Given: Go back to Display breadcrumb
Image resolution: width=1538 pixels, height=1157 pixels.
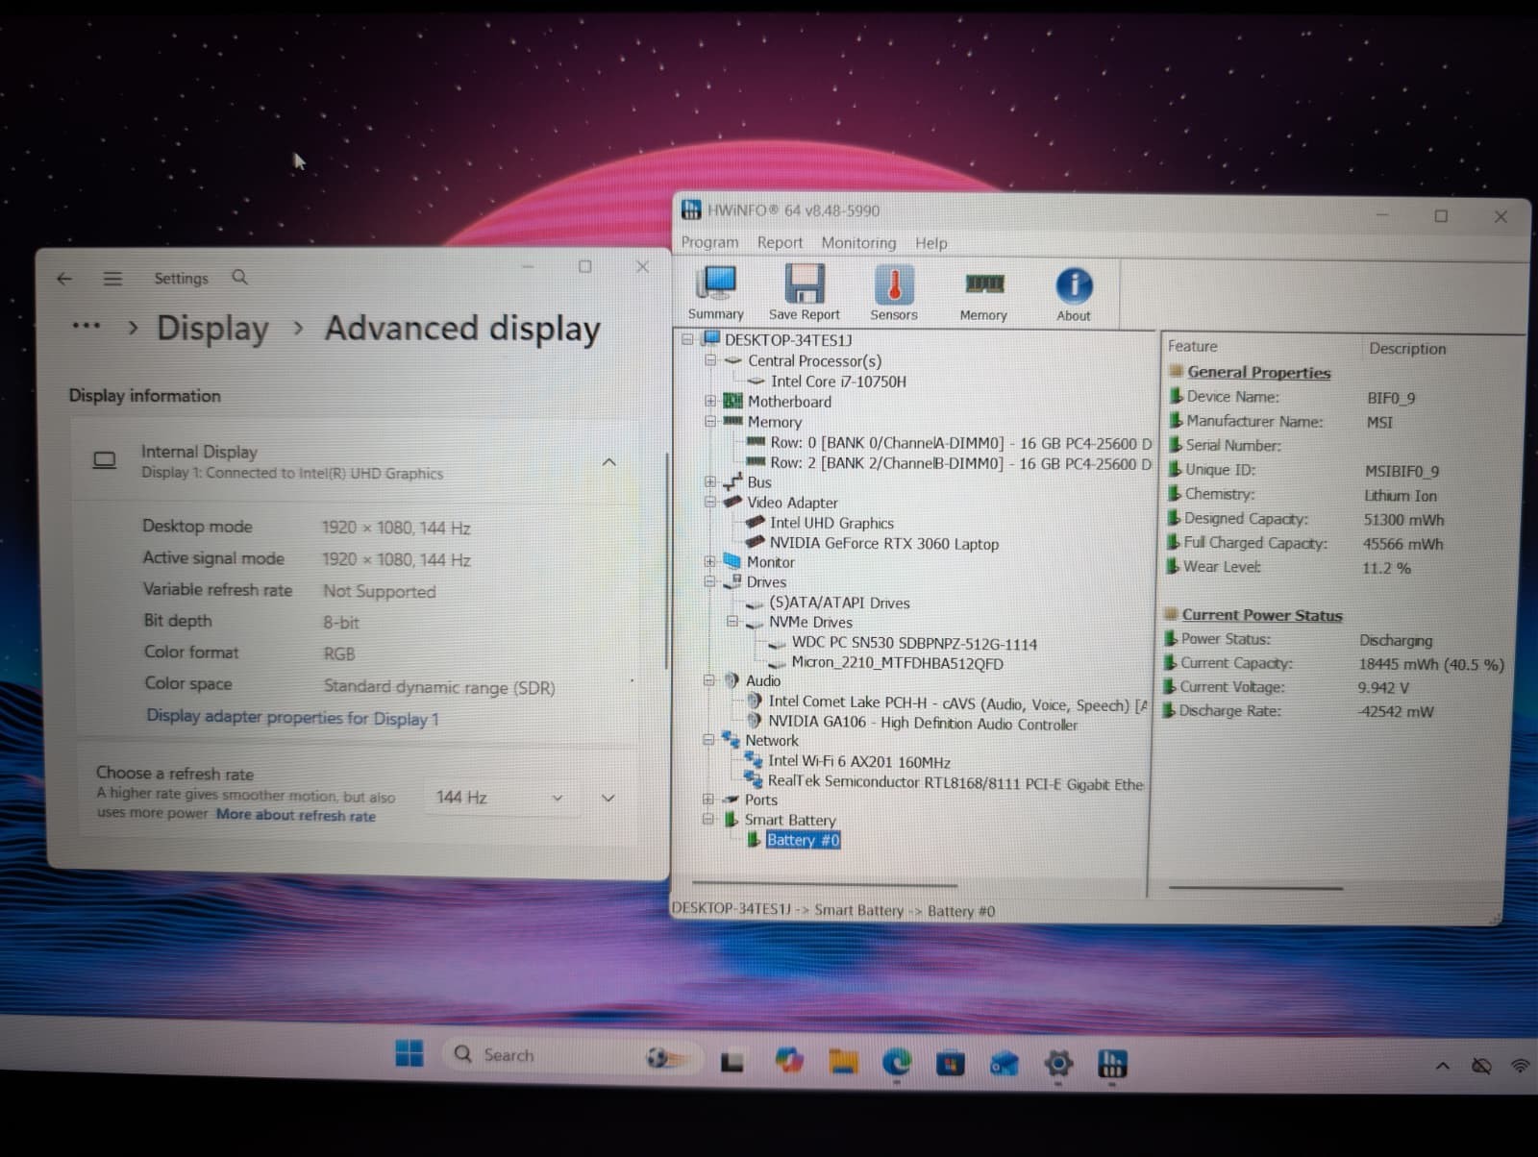Looking at the screenshot, I should coord(212,328).
